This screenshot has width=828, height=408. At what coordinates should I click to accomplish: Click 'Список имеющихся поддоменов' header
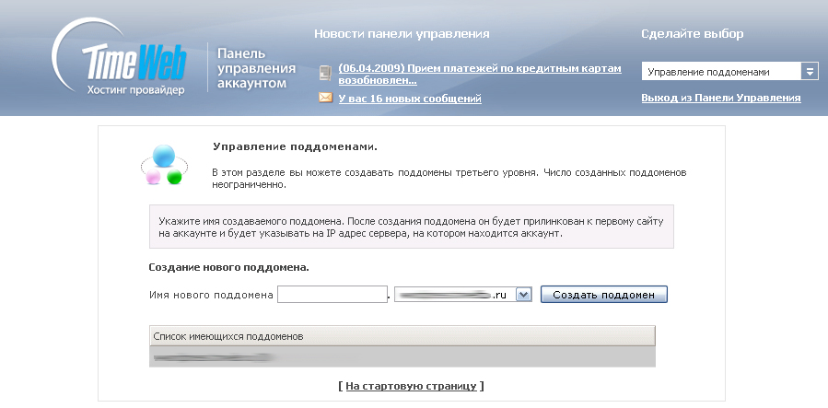[x=402, y=336]
